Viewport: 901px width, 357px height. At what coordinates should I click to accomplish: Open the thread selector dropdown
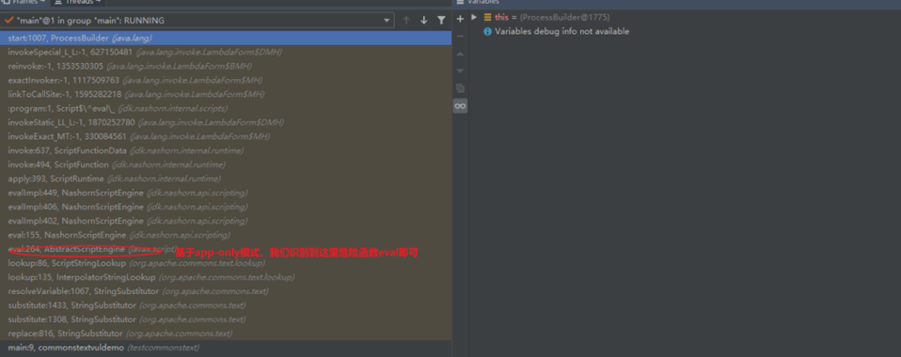(x=198, y=20)
